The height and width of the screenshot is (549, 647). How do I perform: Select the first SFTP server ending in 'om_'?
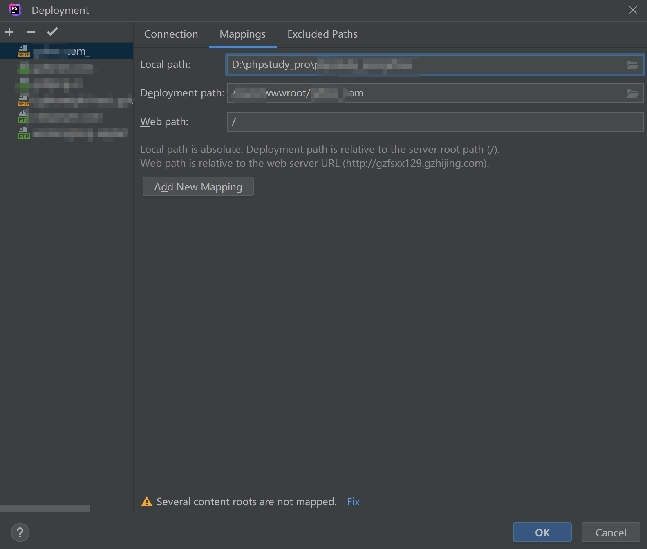pyautogui.click(x=66, y=51)
